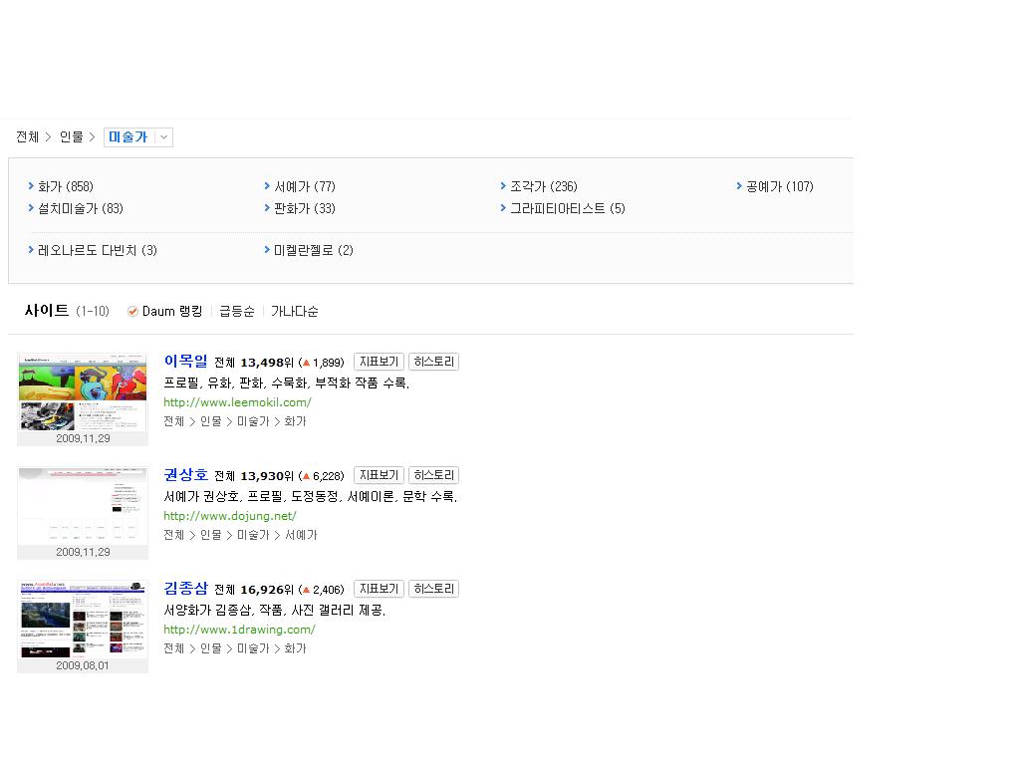The height and width of the screenshot is (765, 1020).
Task: Click 히스토리 button for 김종삼
Action: pyautogui.click(x=433, y=590)
